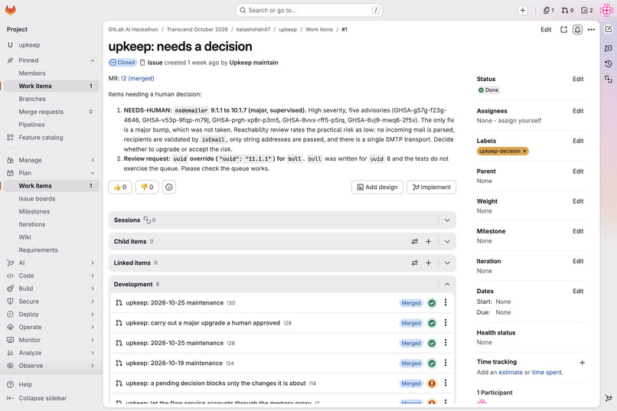
Task: Open merge requests counter in top bar
Action: tap(567, 10)
